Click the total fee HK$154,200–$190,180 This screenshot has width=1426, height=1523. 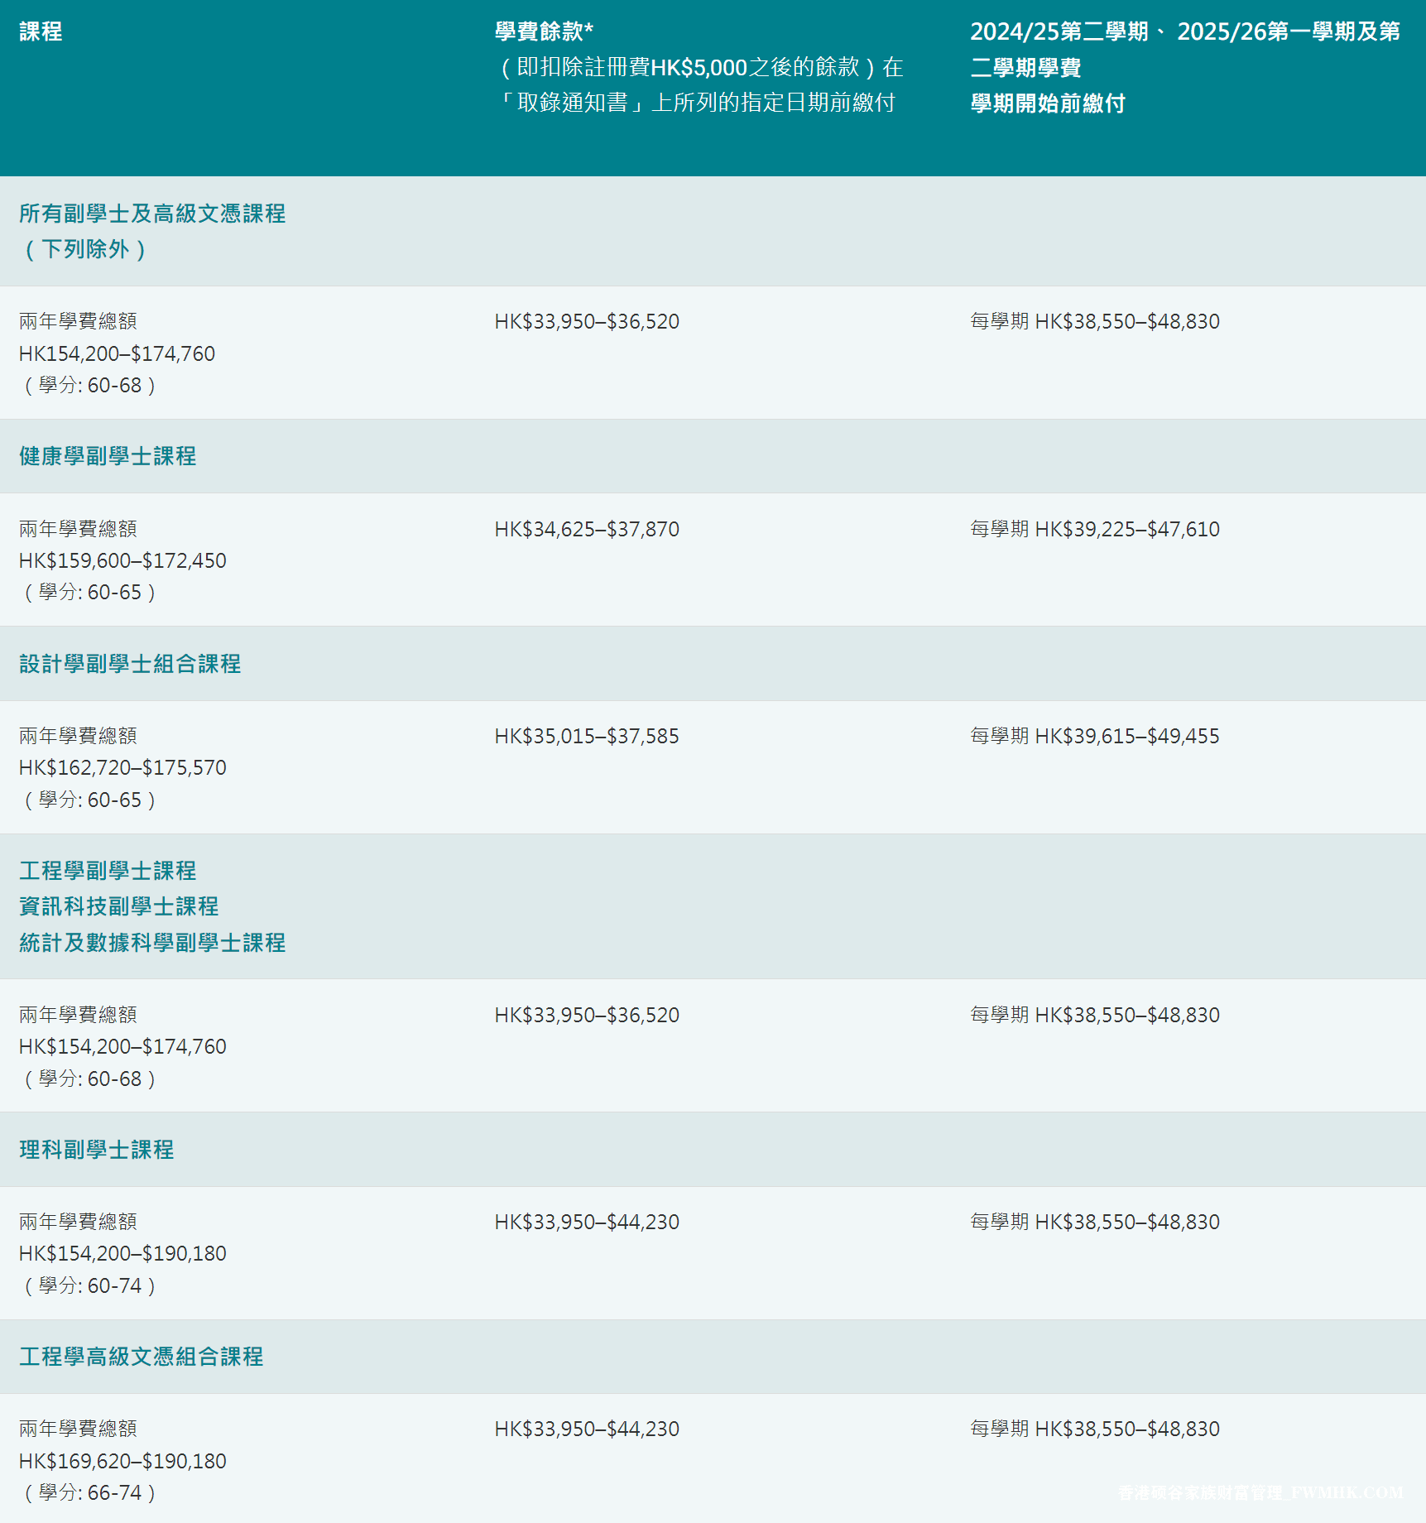[122, 1253]
